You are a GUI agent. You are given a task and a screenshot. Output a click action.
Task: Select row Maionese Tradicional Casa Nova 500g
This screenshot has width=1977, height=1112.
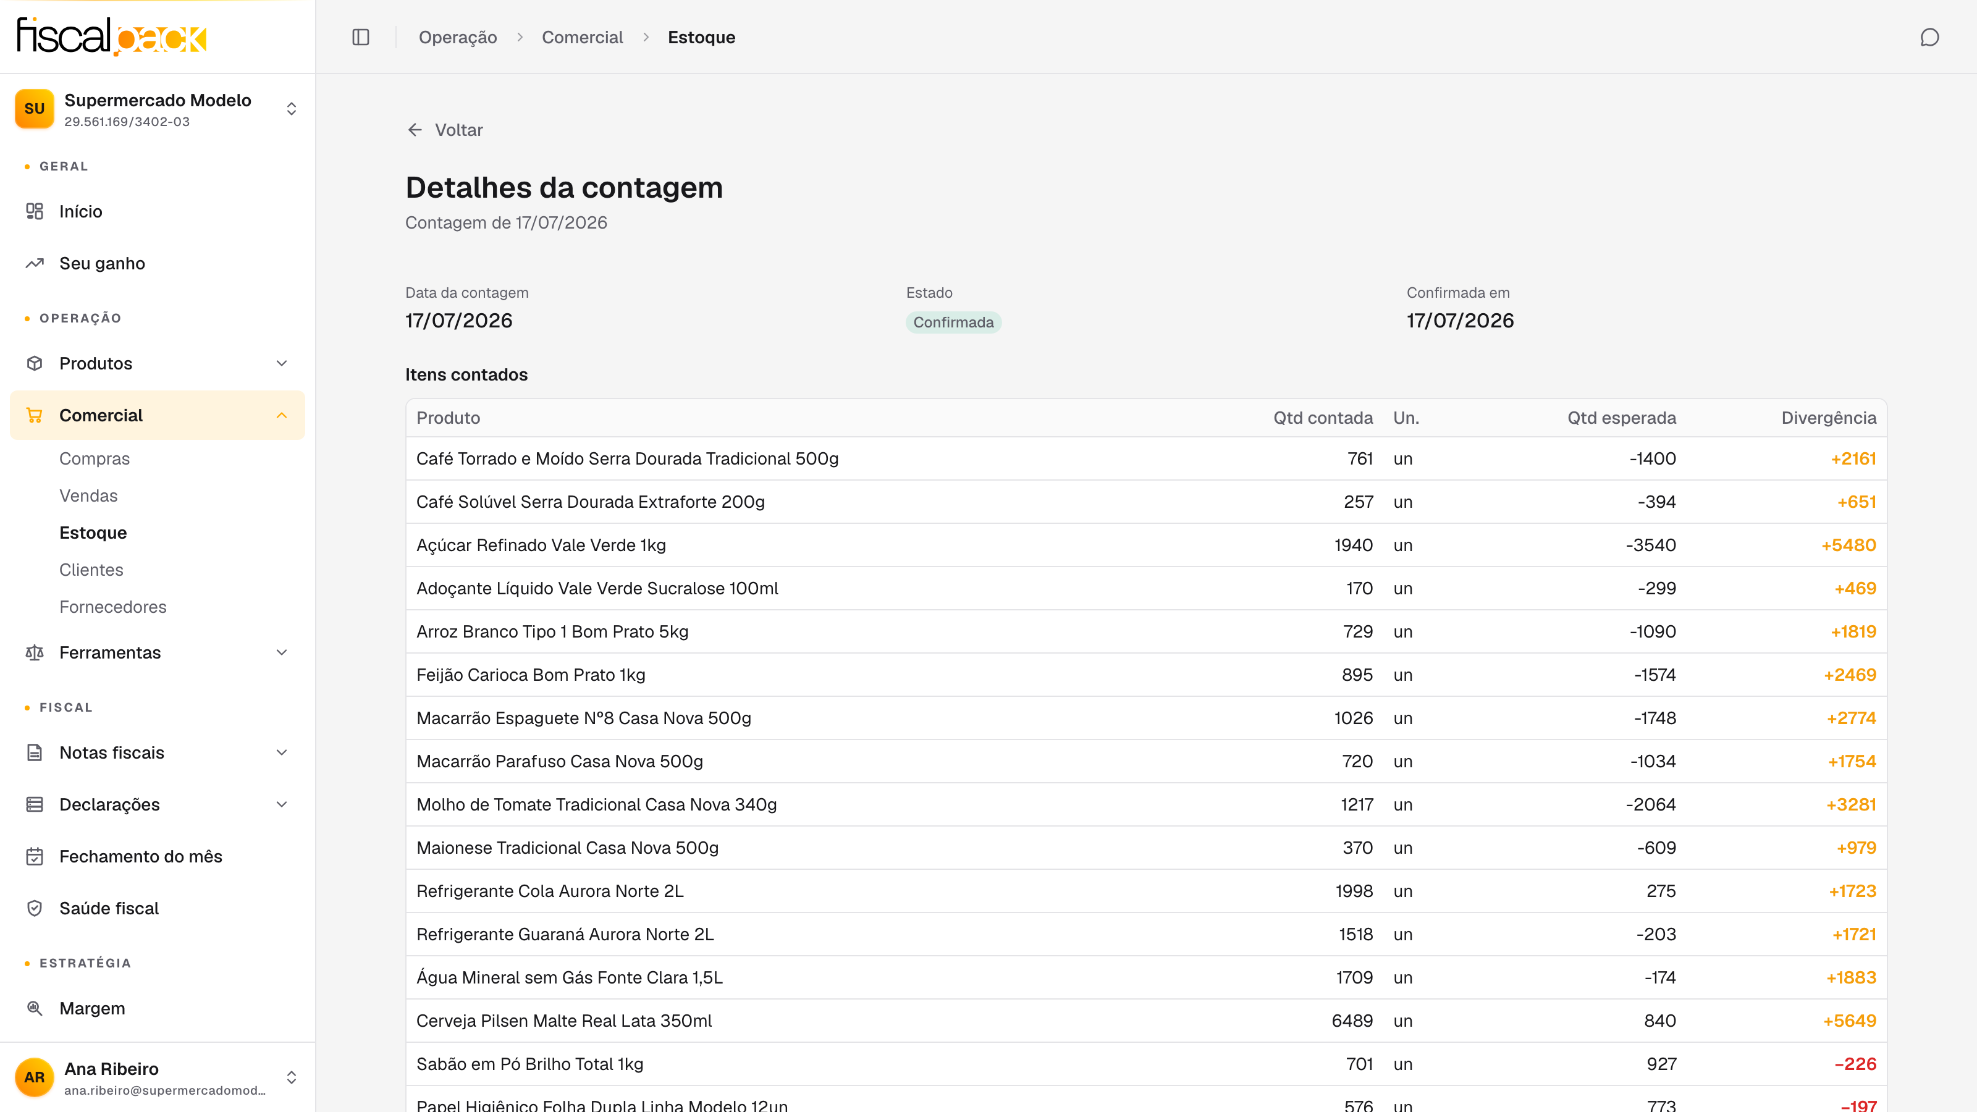[x=1146, y=847]
